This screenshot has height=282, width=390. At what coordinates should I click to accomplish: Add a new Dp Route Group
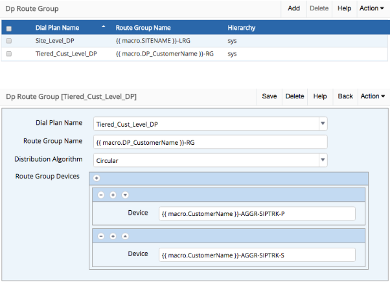coord(293,9)
